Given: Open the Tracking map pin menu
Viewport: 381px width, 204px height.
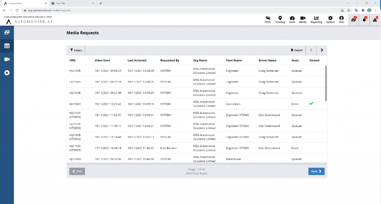Looking at the screenshot, I should 280,20.
